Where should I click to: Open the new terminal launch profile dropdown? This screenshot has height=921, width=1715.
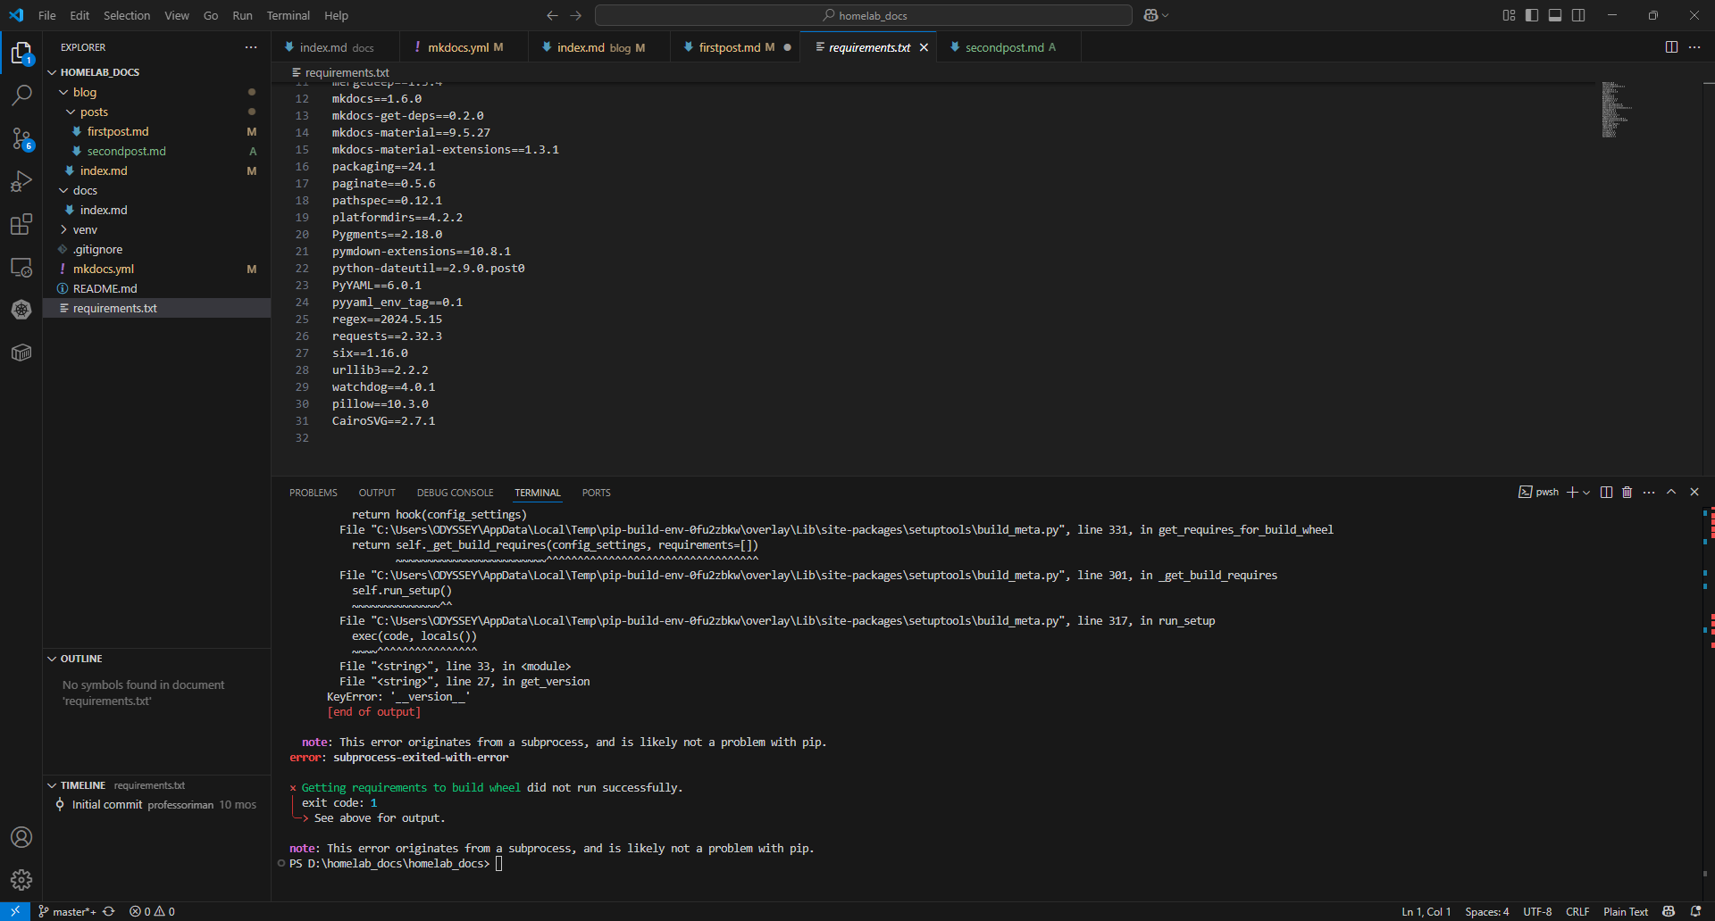point(1586,493)
